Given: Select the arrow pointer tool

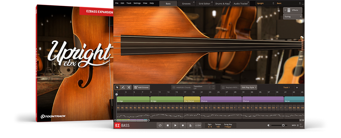Looking at the screenshot, I should [117, 88].
